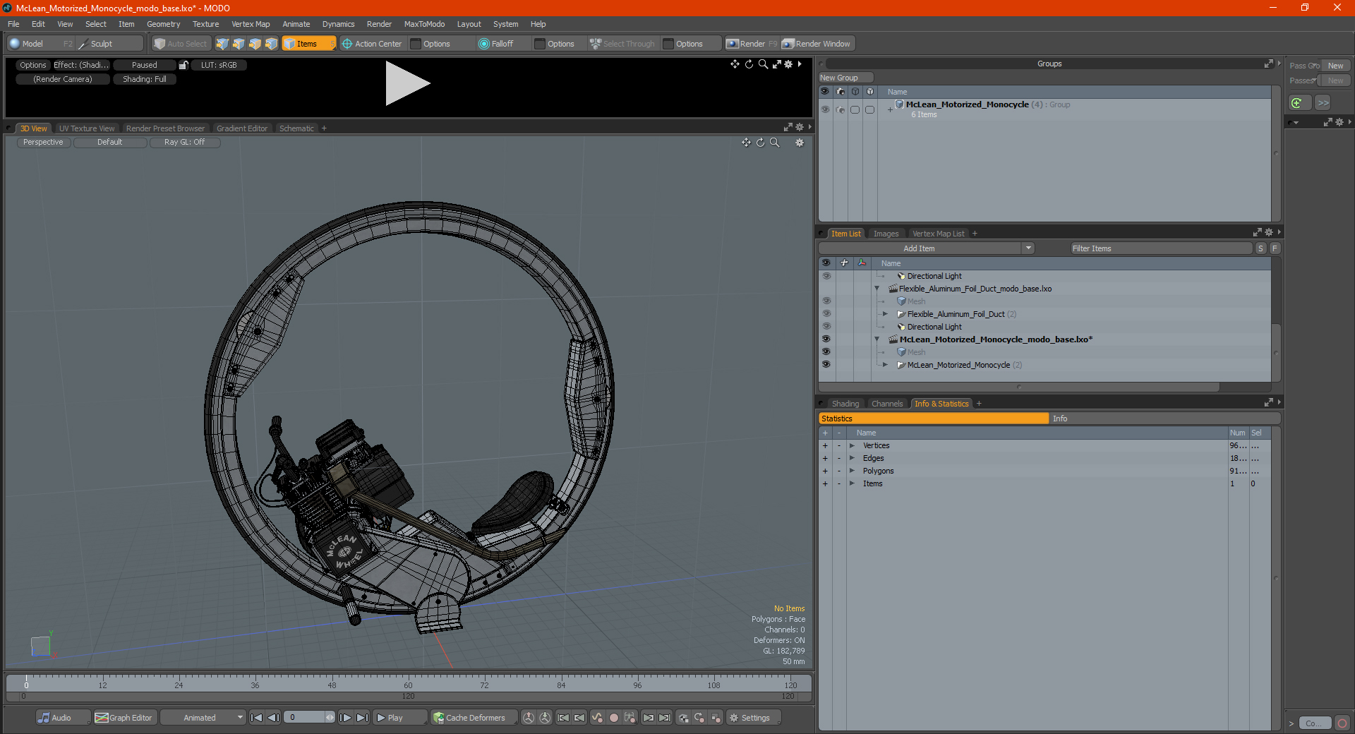Toggle Ray GL Off setting
The height and width of the screenshot is (734, 1355).
click(185, 142)
